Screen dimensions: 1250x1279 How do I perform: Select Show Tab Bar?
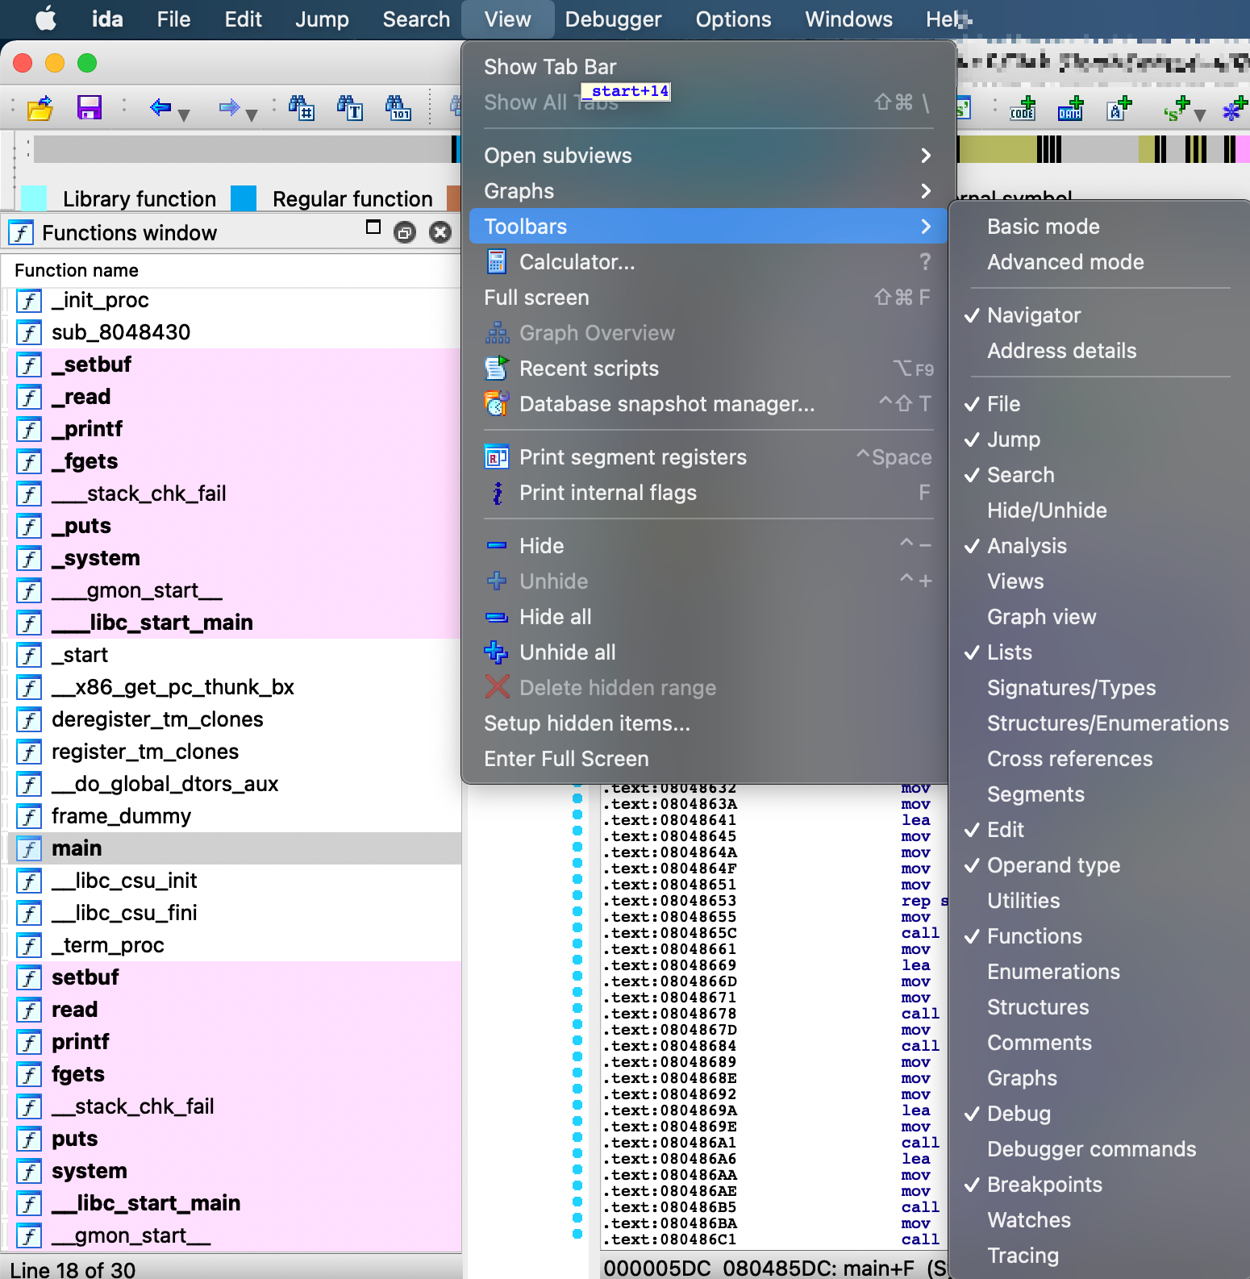point(707,67)
